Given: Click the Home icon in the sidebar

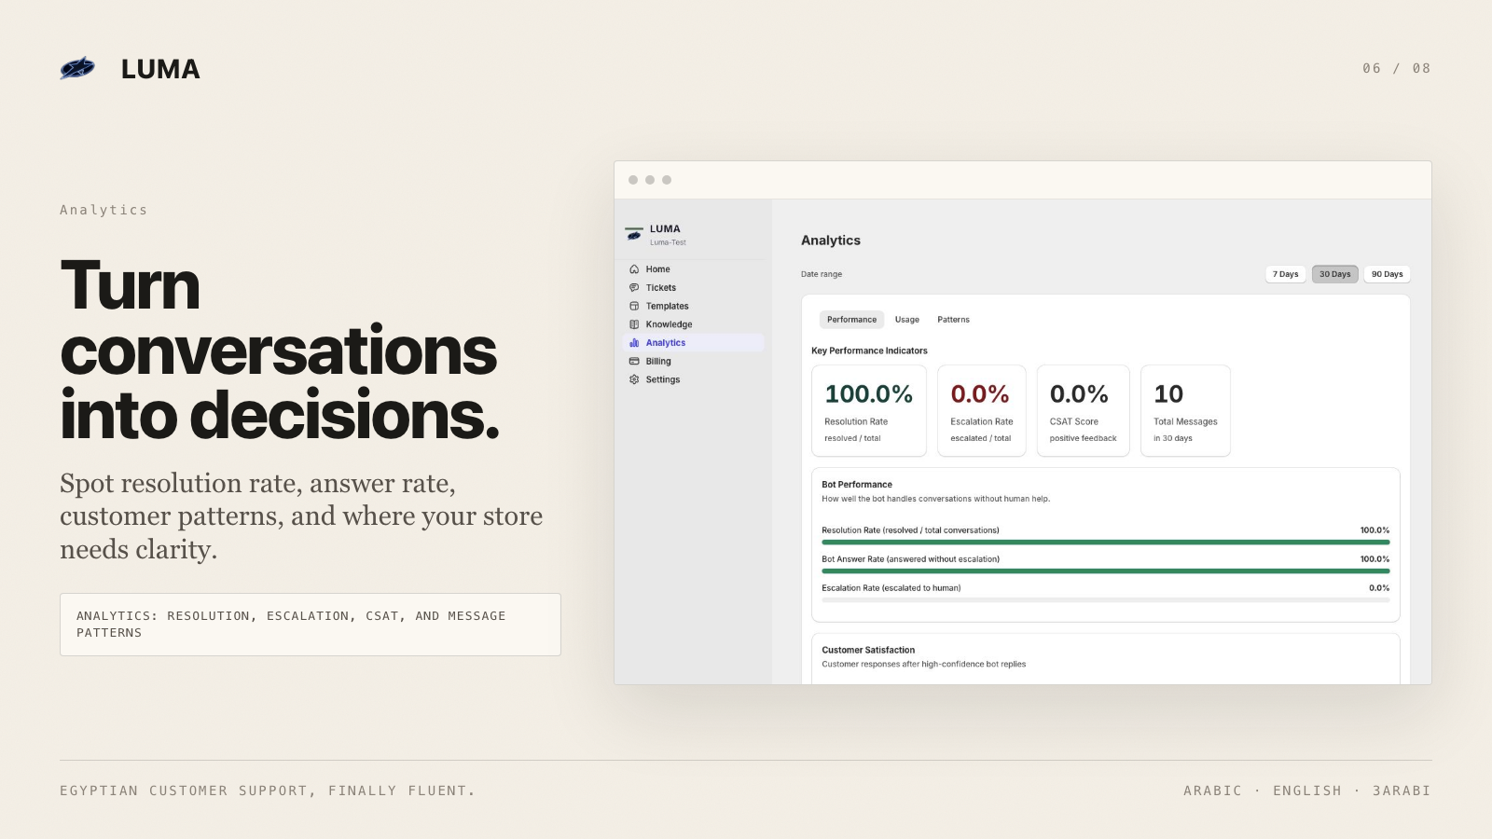Looking at the screenshot, I should tap(634, 269).
